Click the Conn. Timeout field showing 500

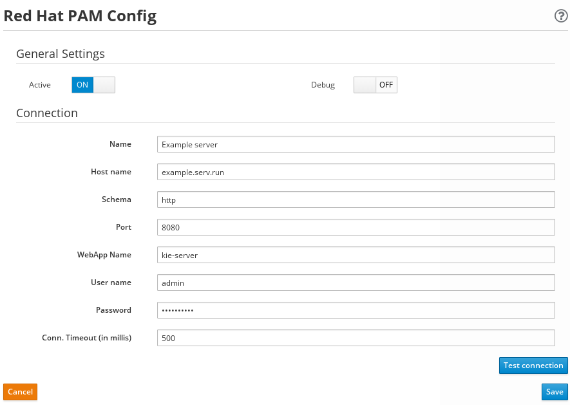(x=356, y=337)
